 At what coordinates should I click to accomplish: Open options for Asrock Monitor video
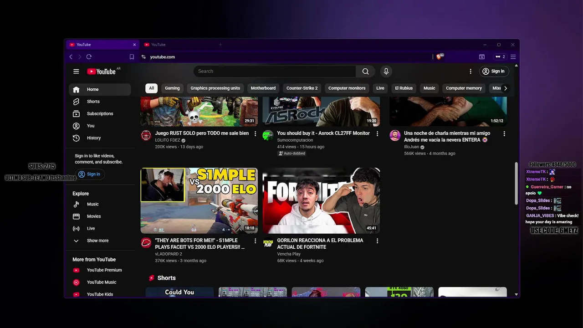tap(377, 134)
